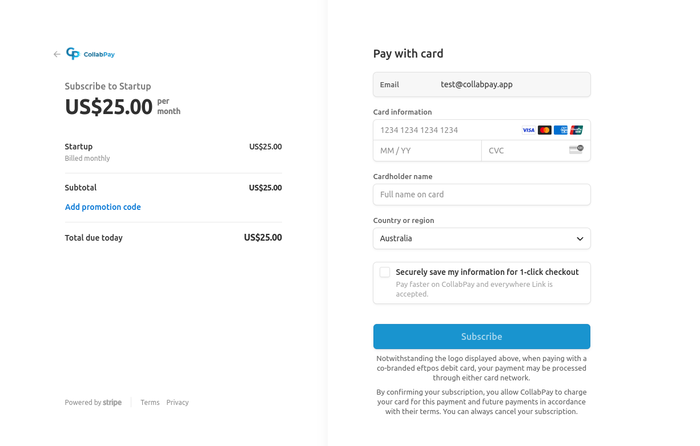Viewport: 700px width, 446px height.
Task: Click the card number input field
Action: [x=445, y=130]
